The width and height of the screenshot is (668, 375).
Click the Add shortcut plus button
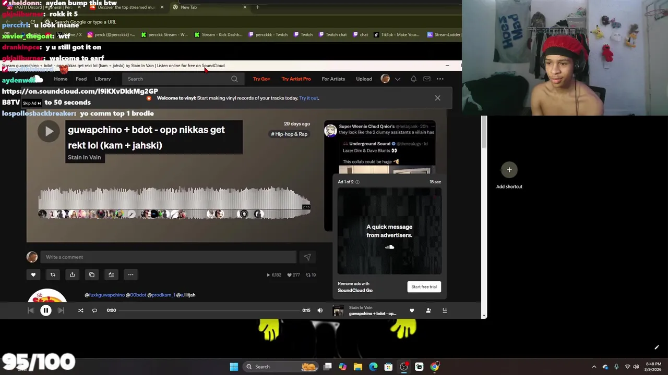coord(509,170)
